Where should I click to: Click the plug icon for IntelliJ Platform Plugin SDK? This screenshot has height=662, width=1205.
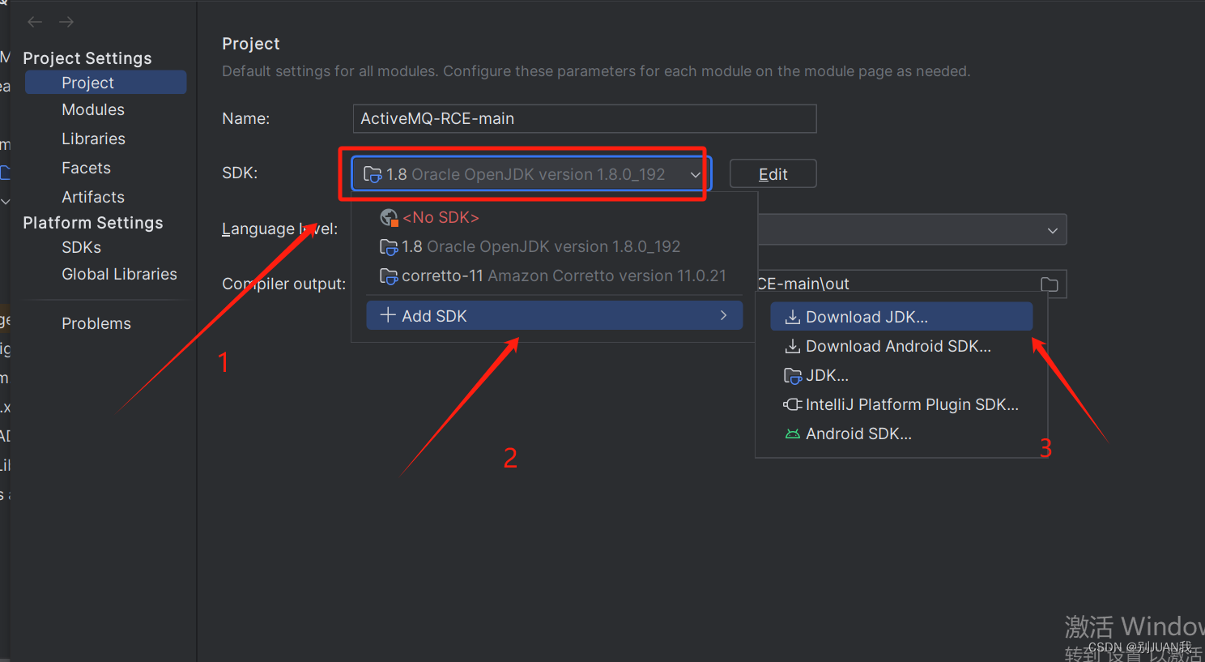pyautogui.click(x=793, y=404)
